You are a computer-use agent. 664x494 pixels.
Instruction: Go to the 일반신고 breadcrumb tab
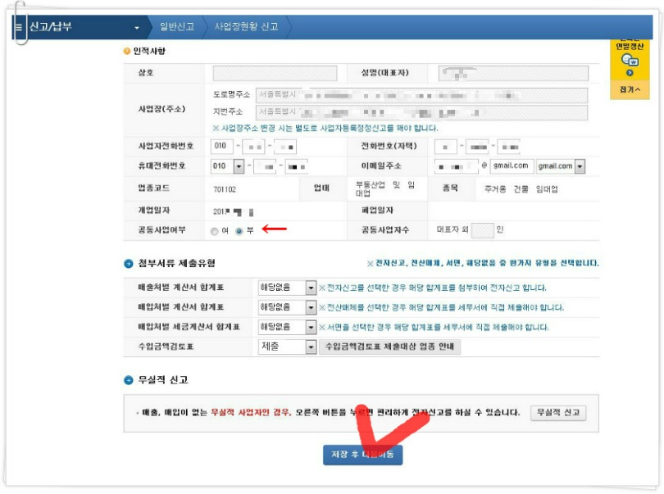[177, 27]
